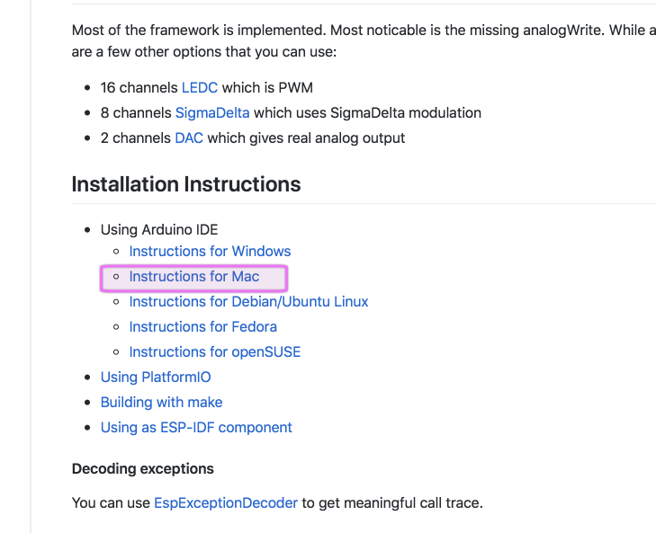
Task: Open the LEDC link
Action: point(200,88)
